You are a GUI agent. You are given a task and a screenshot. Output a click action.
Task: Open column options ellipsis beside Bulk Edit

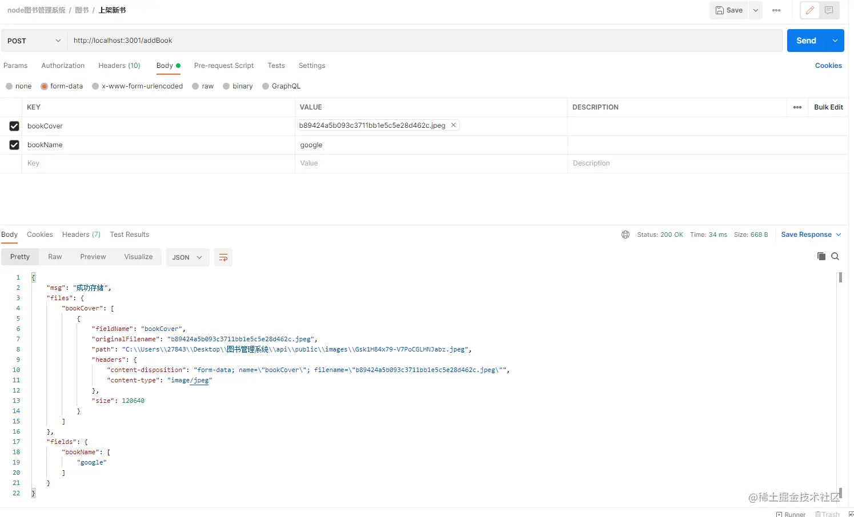797,107
